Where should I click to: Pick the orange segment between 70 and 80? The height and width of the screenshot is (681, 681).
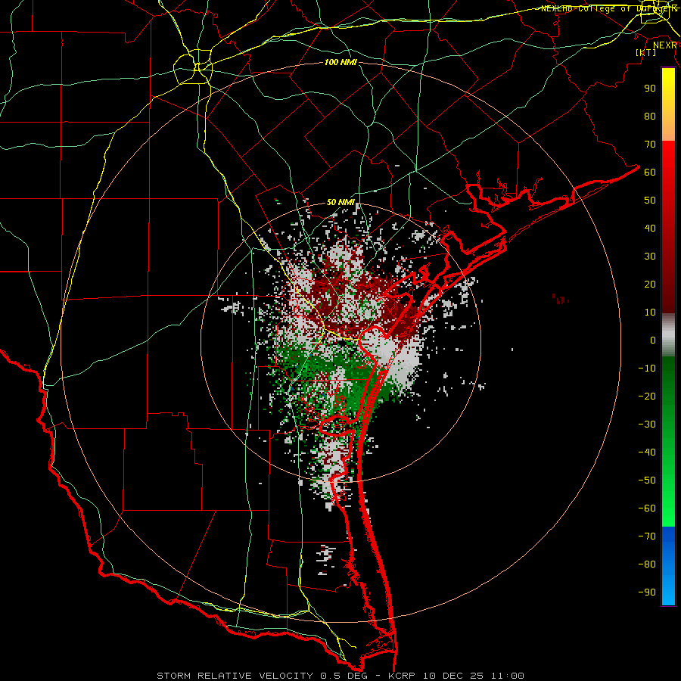point(668,129)
